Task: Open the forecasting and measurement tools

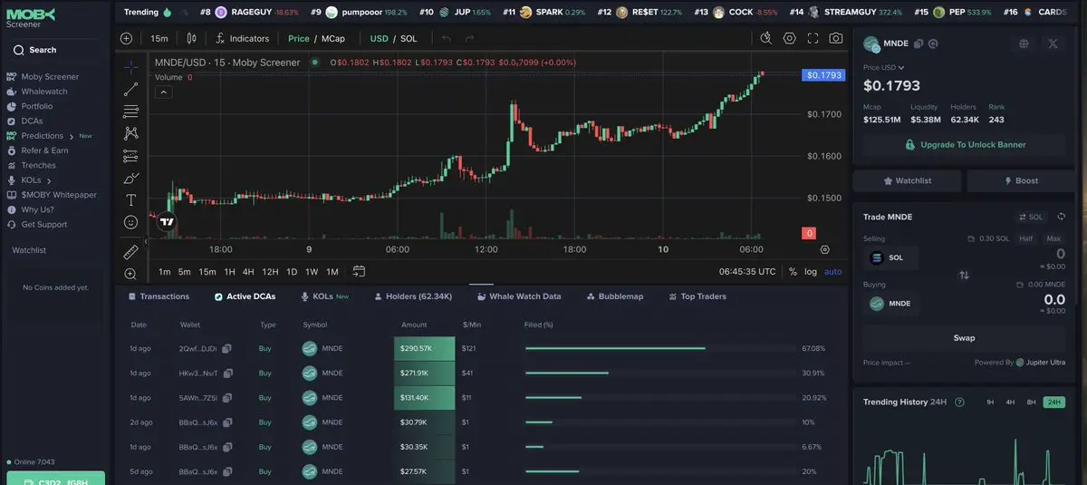Action: [x=130, y=156]
